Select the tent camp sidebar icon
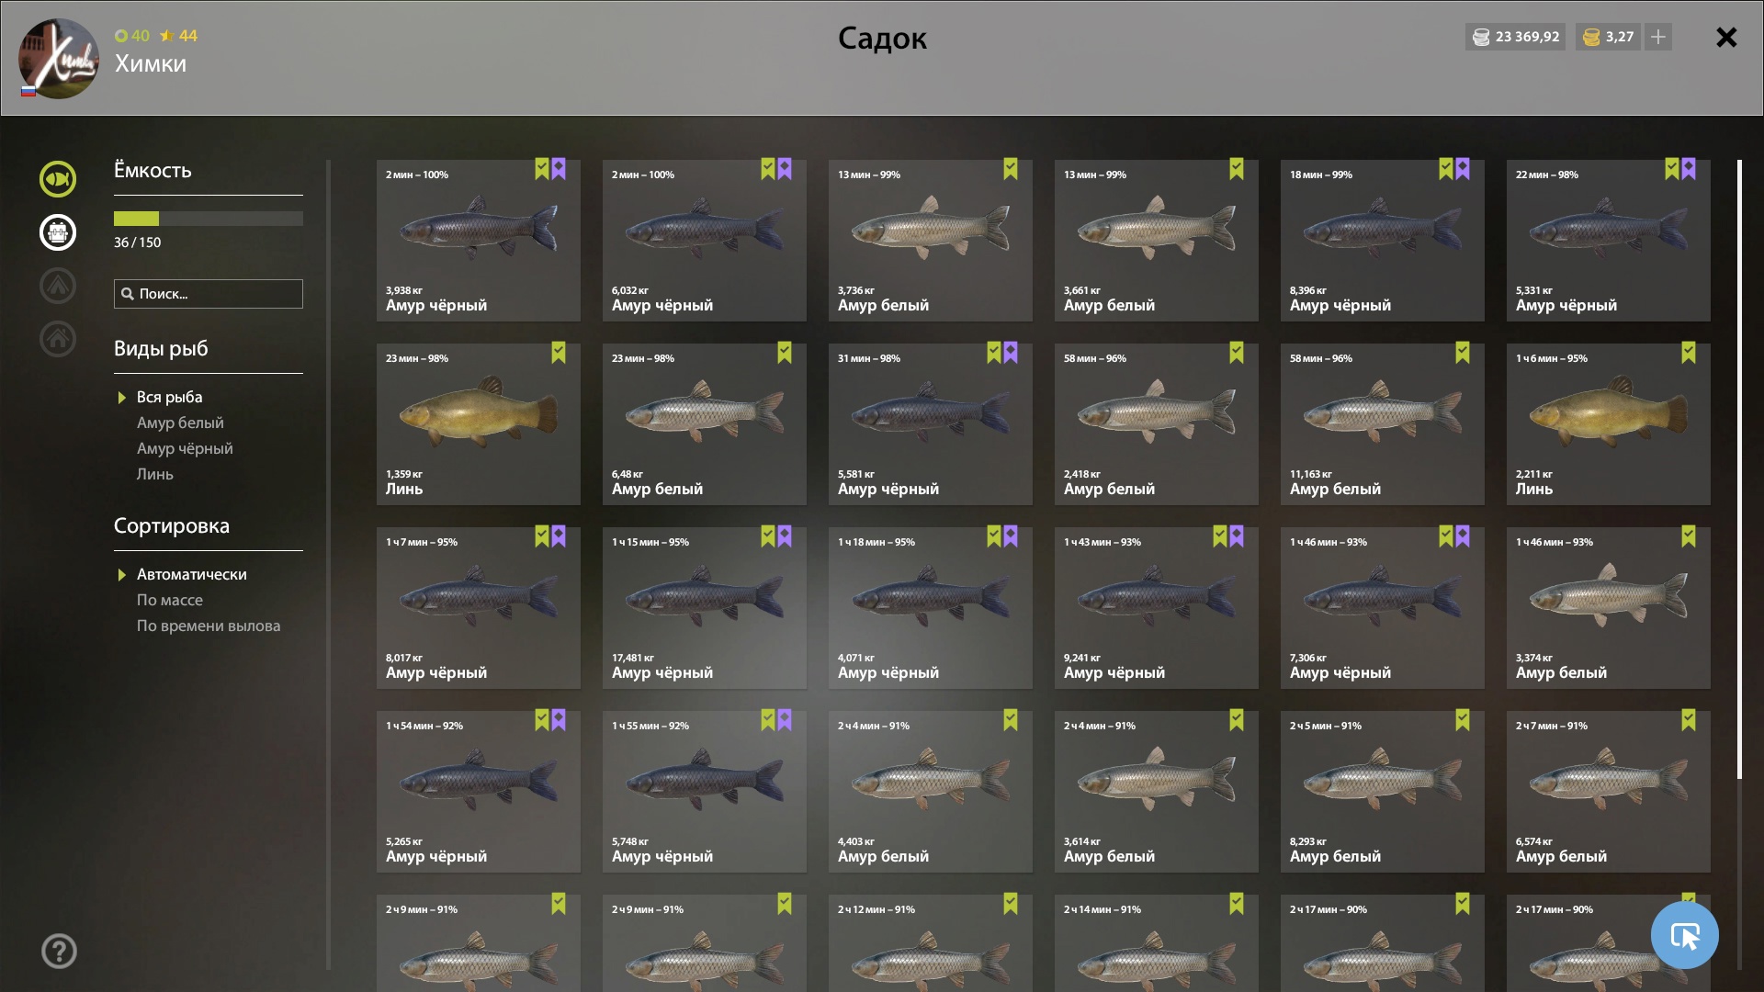This screenshot has width=1764, height=992. [x=58, y=286]
